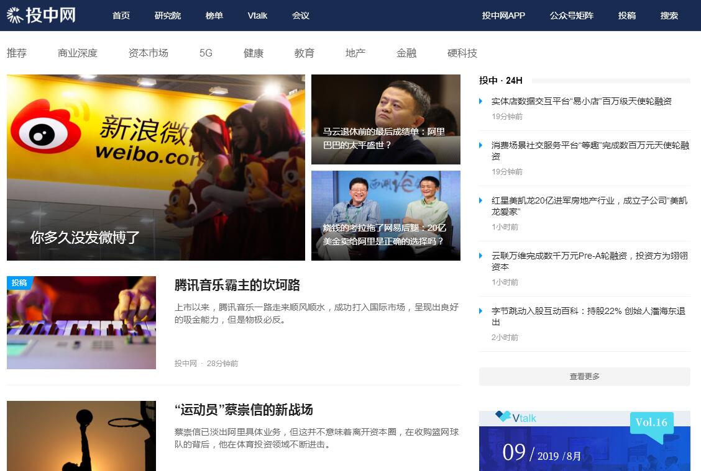Click the basketball silhouette article thumbnail
This screenshot has width=701, height=471.
click(81, 436)
